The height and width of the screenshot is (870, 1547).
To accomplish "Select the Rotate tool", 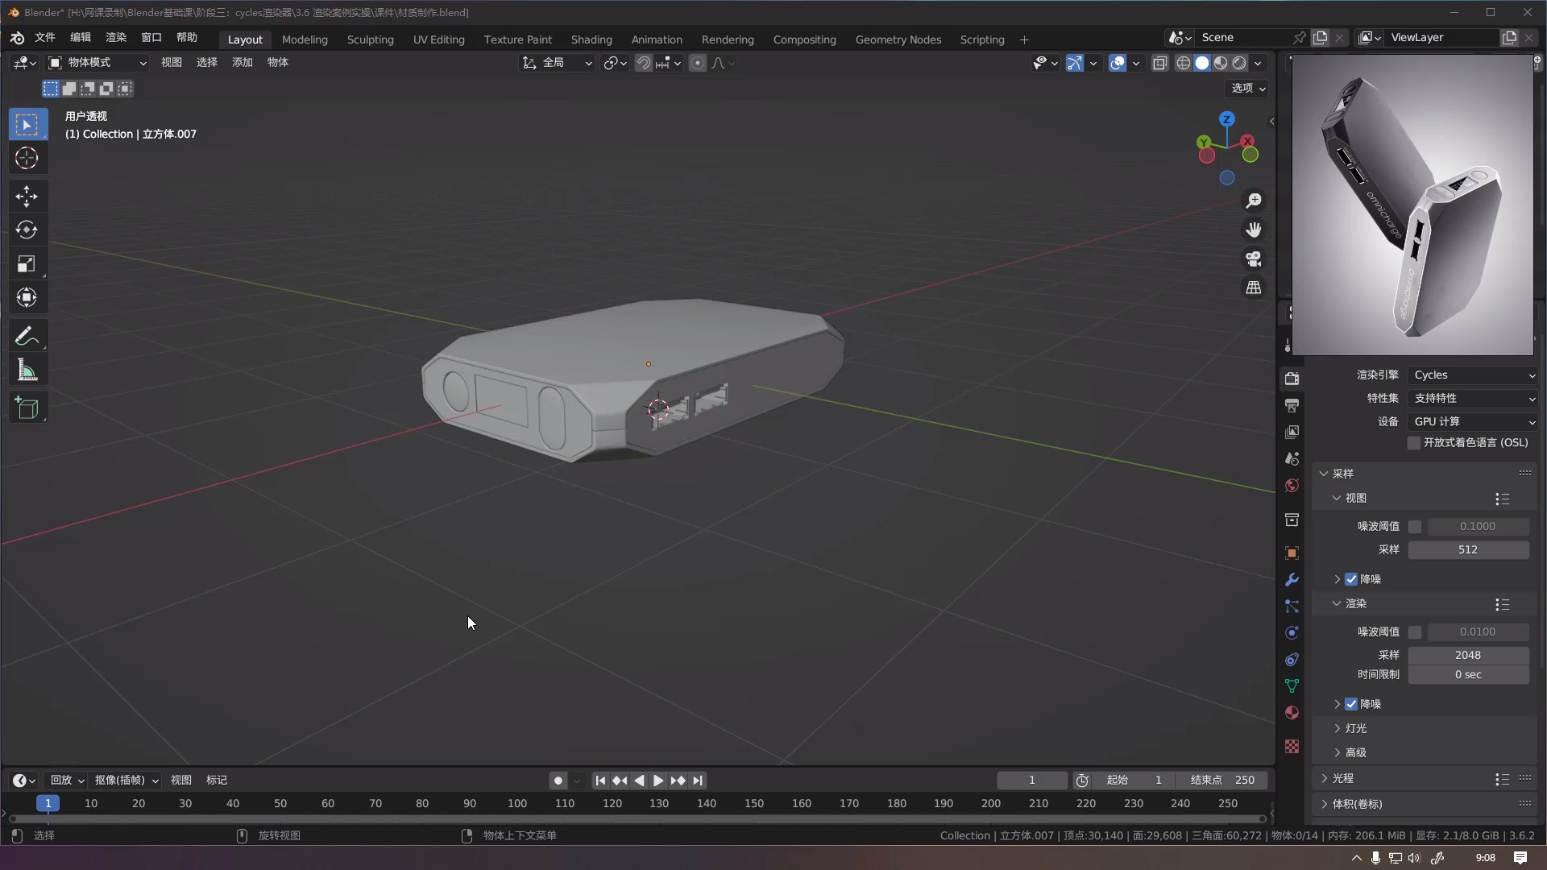I will [x=27, y=230].
